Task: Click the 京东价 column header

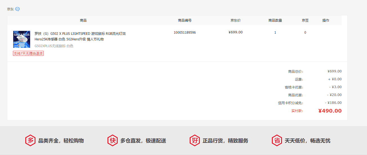Action: pos(236,20)
